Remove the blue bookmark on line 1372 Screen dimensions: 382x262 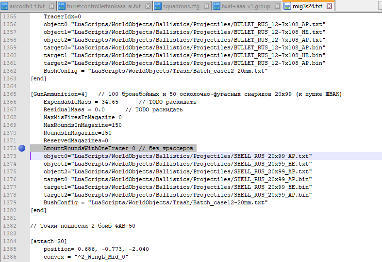22,148
